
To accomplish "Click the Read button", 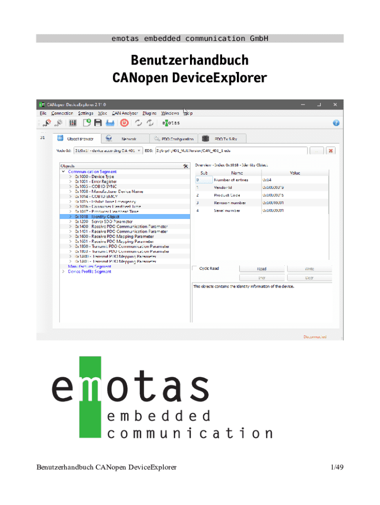I will pos(262,269).
